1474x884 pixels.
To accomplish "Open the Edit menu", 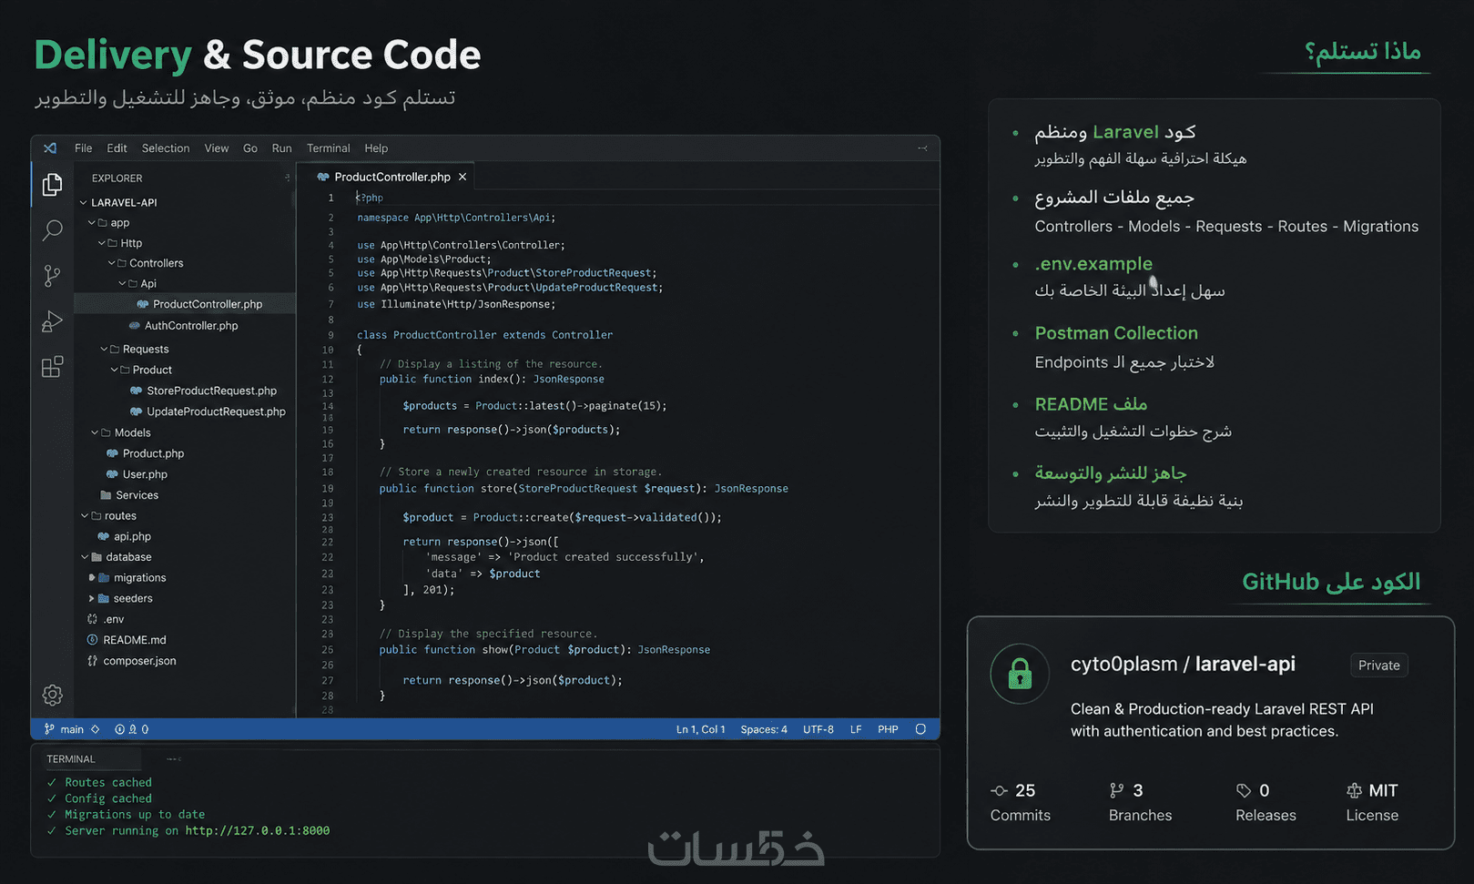I will pos(117,148).
